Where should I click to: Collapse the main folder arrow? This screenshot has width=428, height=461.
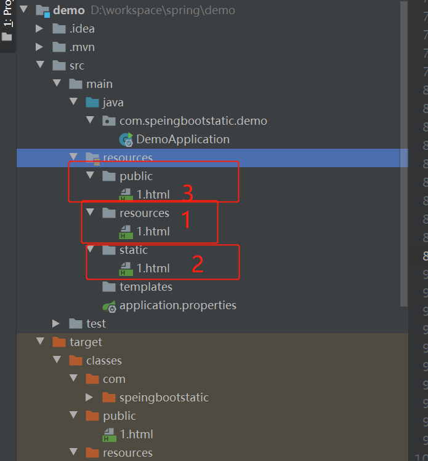(57, 83)
